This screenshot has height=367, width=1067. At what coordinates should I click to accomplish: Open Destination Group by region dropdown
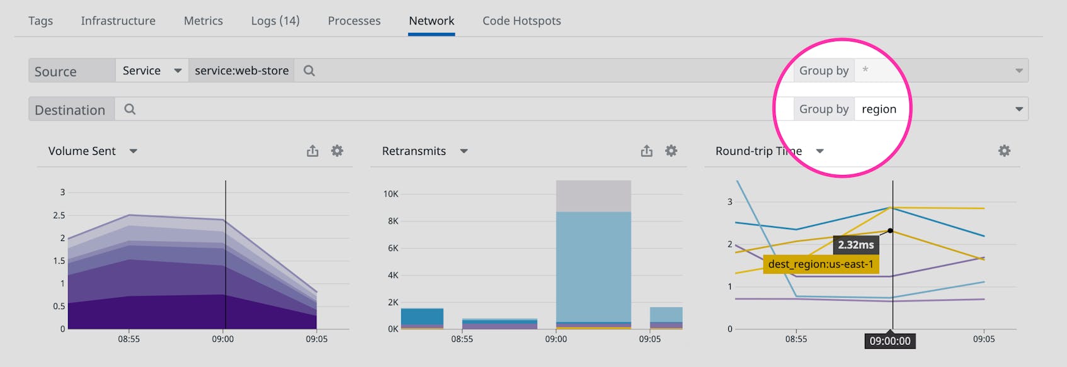[x=1019, y=109]
